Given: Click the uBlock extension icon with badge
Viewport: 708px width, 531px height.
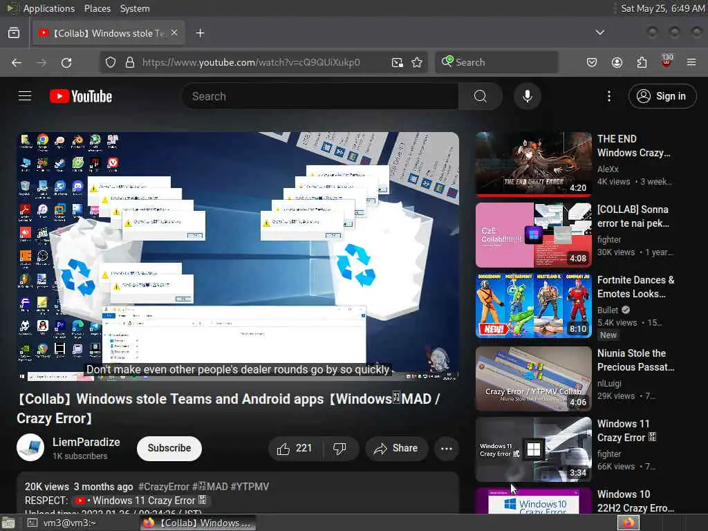Looking at the screenshot, I should point(667,61).
